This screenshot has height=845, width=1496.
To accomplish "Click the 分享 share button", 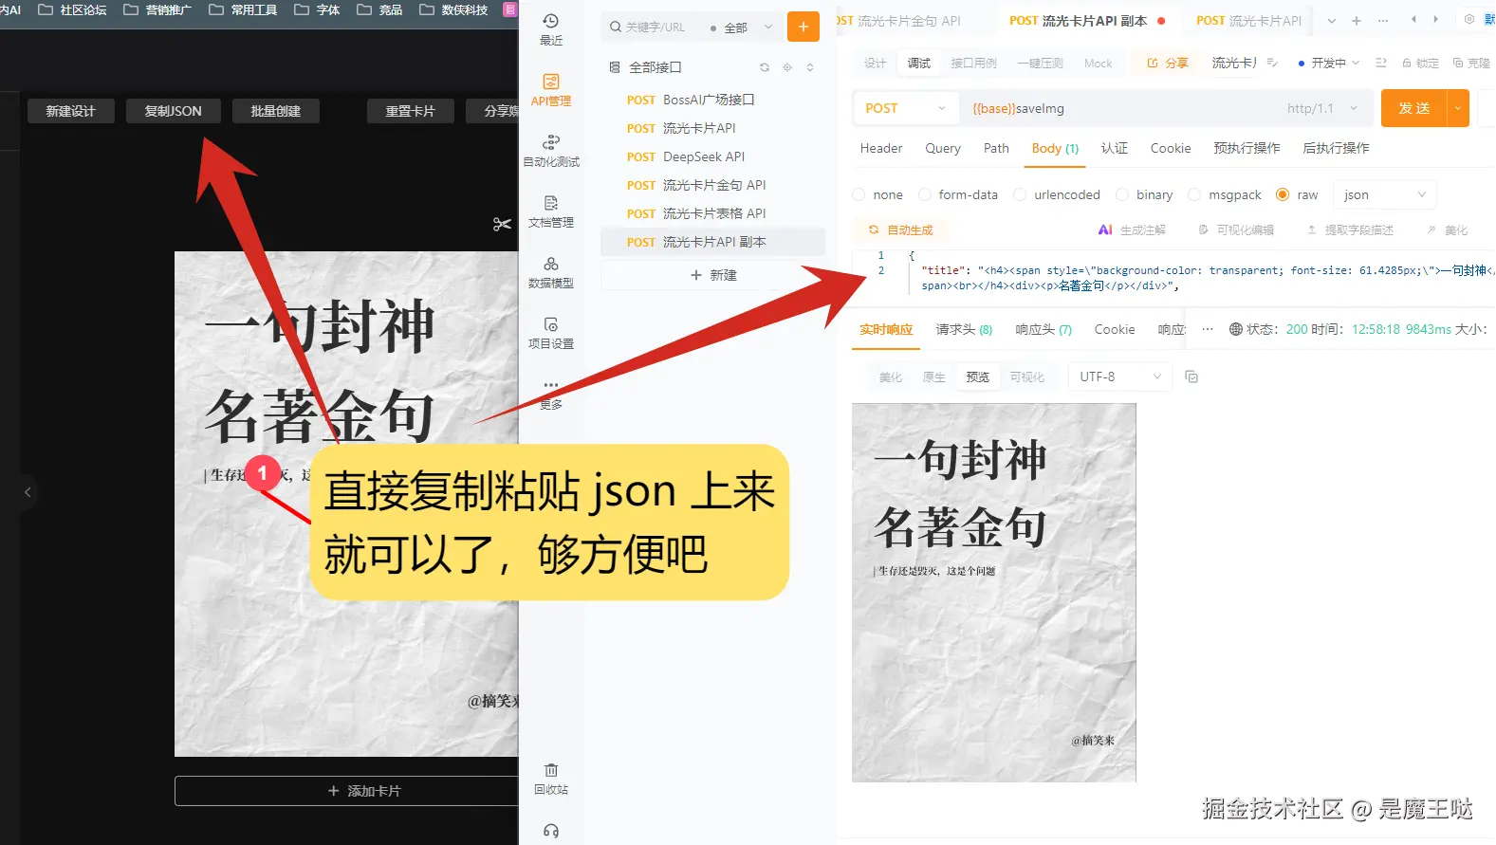I will click(x=1168, y=63).
